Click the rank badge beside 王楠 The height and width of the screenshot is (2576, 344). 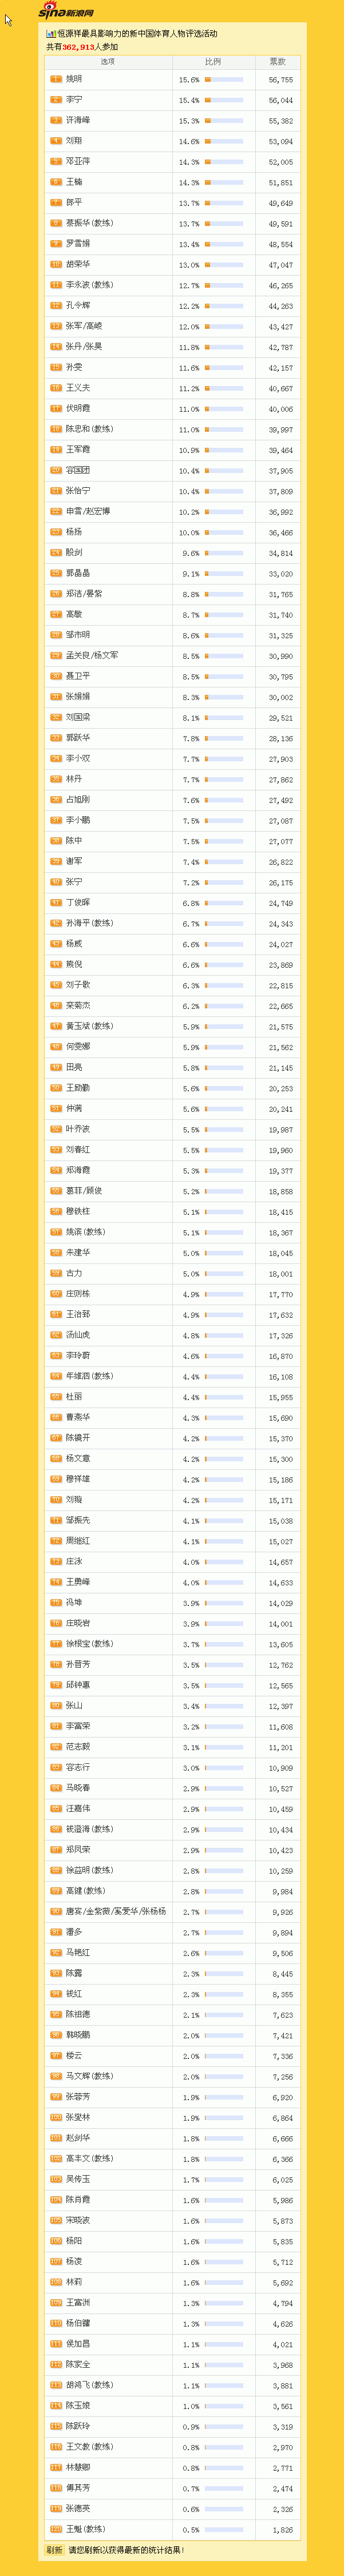(x=56, y=182)
